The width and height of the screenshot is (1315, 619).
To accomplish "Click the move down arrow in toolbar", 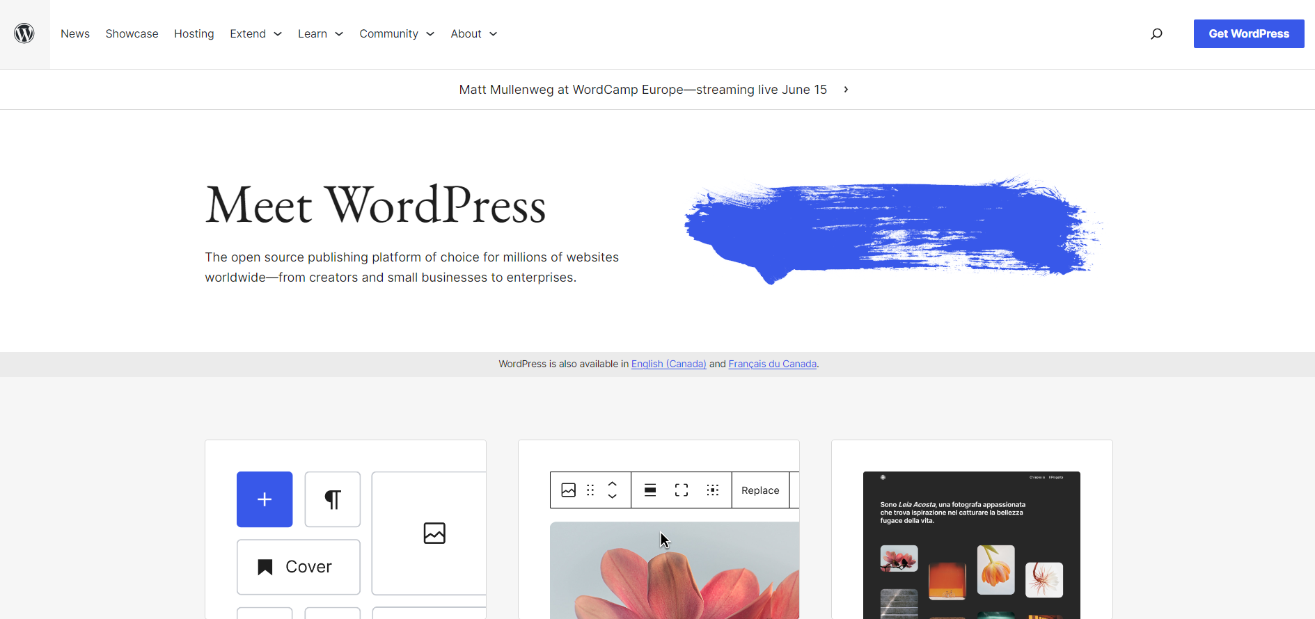I will [613, 497].
